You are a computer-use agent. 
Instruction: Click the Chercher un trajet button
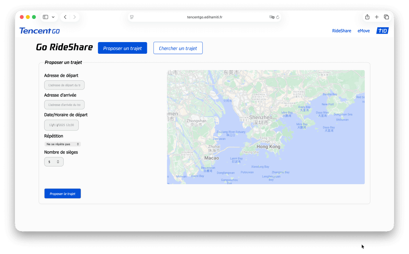(178, 48)
